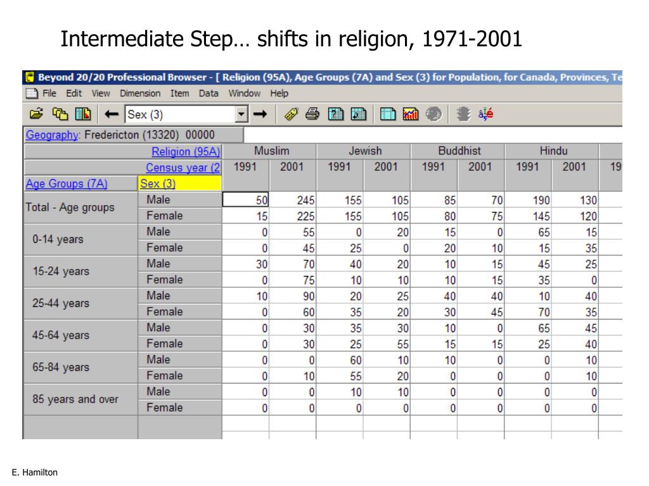Select the 85 years and over row header
Viewport: 649px width, 486px height.
point(80,399)
